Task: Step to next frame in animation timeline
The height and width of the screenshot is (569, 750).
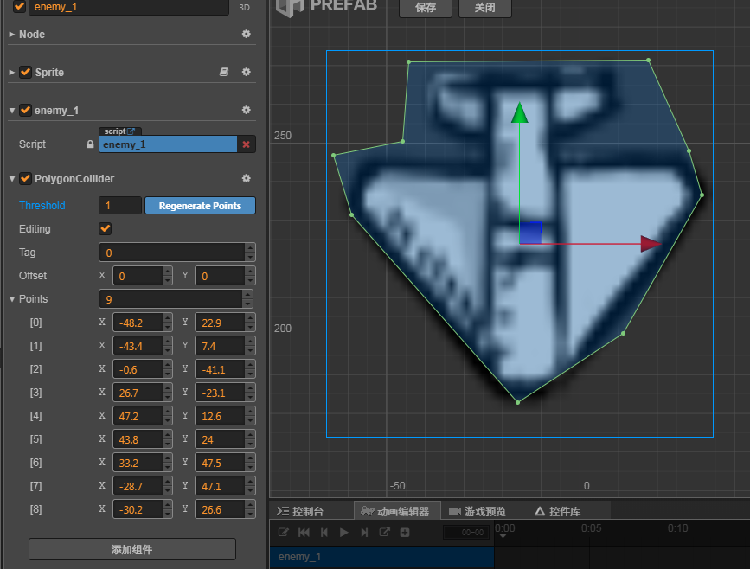Action: [x=364, y=533]
